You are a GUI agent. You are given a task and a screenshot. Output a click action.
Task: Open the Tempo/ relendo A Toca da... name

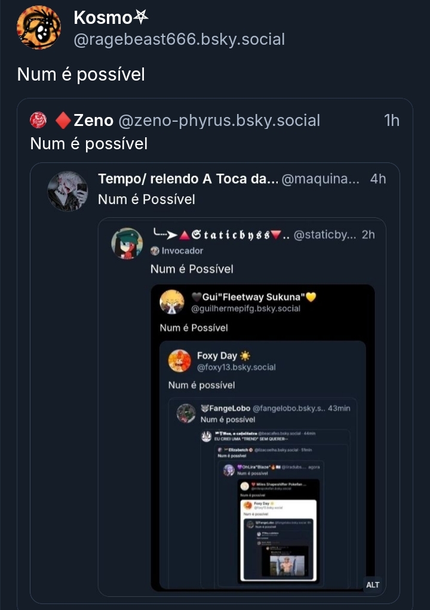188,178
